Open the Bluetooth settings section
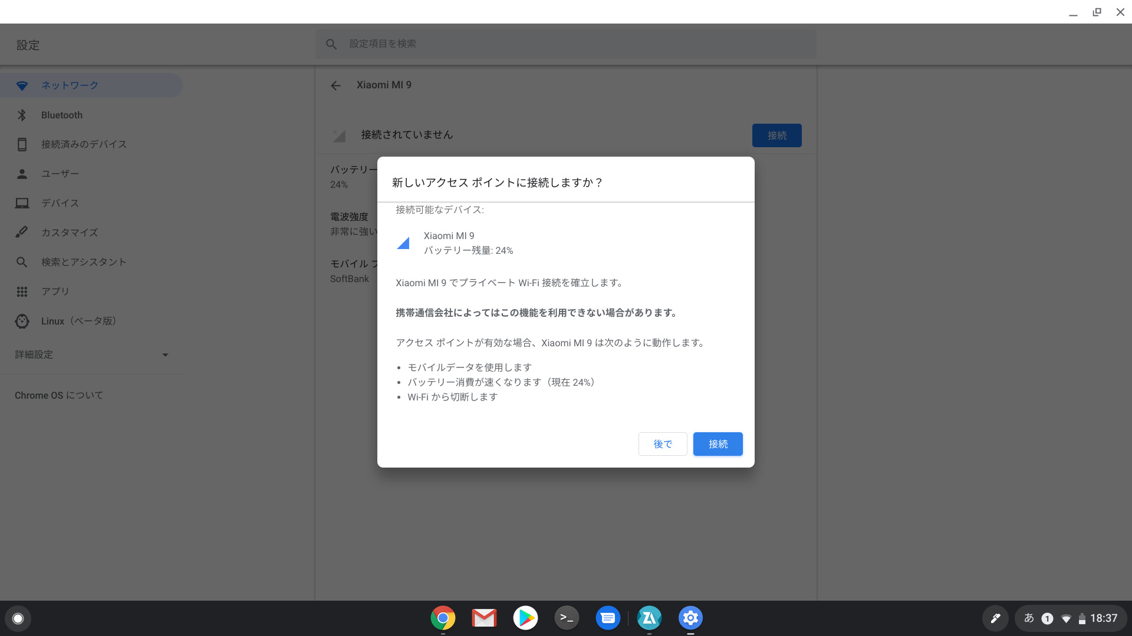The width and height of the screenshot is (1132, 636). point(91,115)
